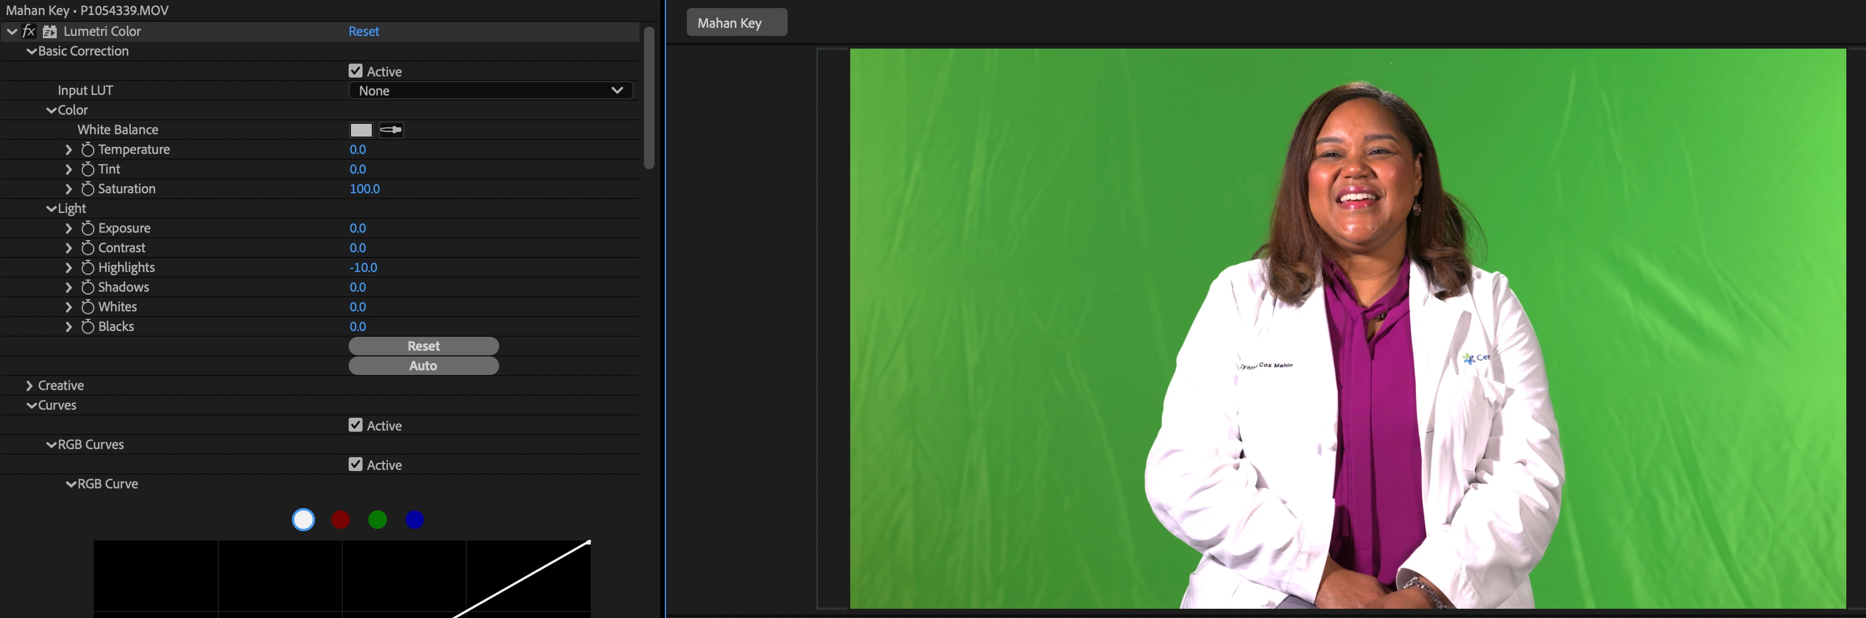Click the Temperature value 0.0
Image resolution: width=1866 pixels, height=618 pixels.
point(358,150)
